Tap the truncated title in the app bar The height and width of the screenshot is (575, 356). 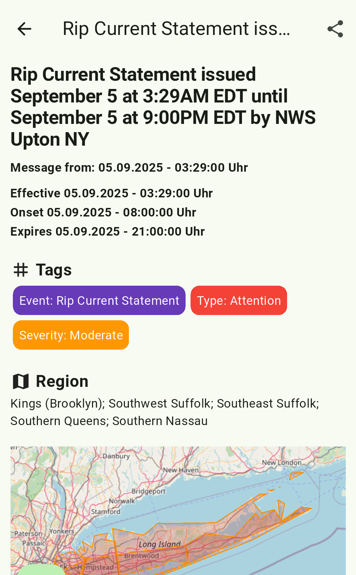(x=176, y=29)
